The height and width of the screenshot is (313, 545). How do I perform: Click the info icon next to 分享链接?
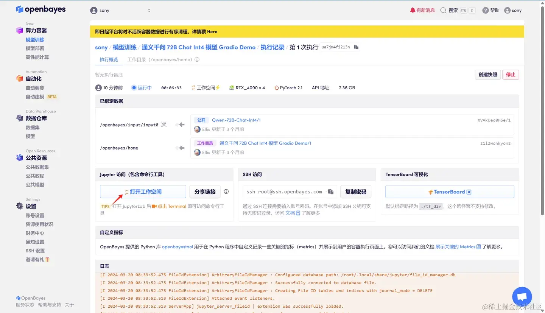[x=226, y=192]
